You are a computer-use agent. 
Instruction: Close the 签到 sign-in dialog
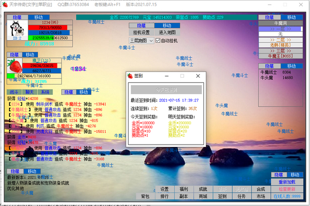pyautogui.click(x=198, y=76)
